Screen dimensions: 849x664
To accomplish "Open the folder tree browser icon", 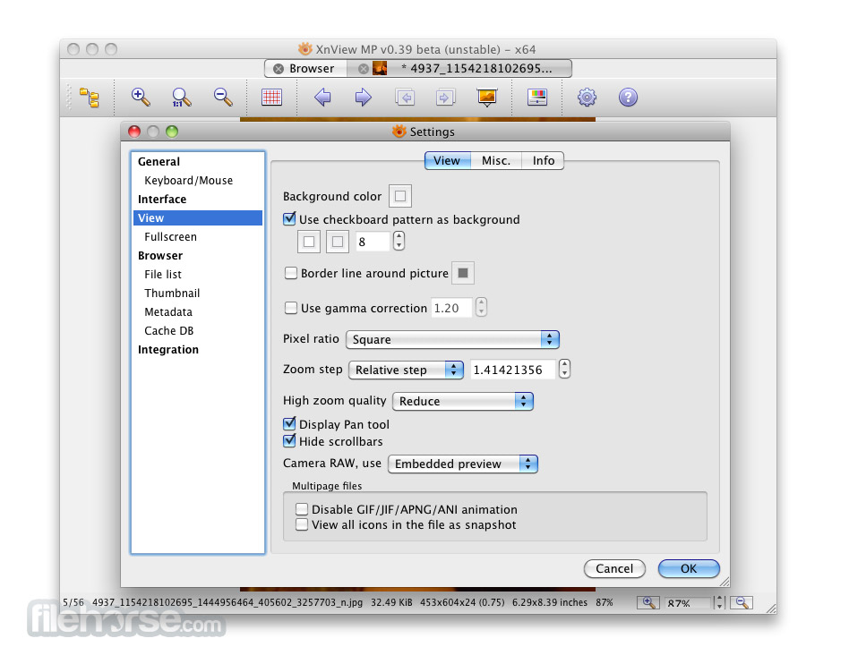I will [x=90, y=98].
